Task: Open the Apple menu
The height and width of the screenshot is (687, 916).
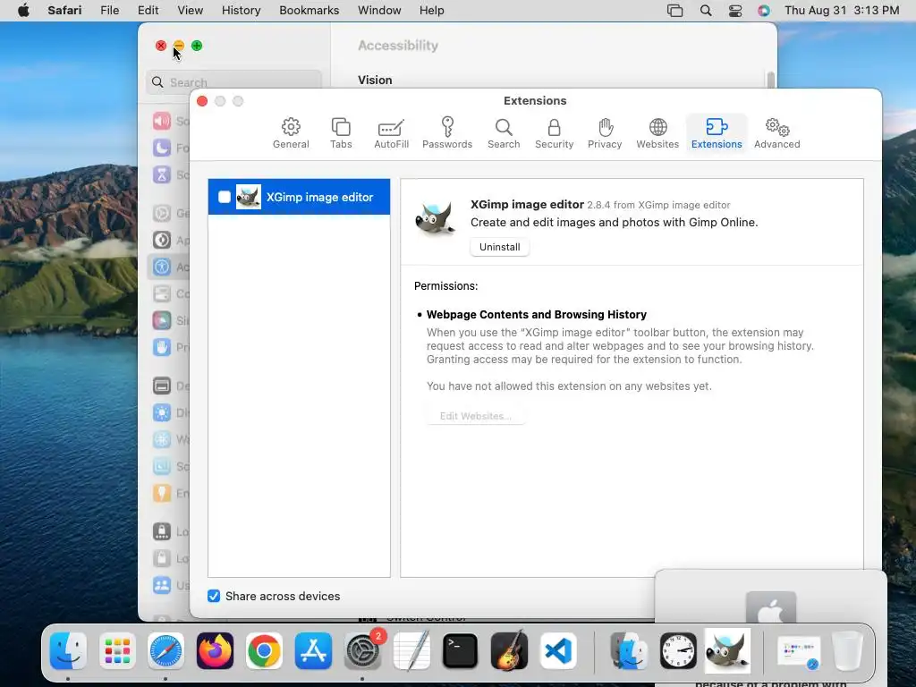Action: pyautogui.click(x=23, y=11)
